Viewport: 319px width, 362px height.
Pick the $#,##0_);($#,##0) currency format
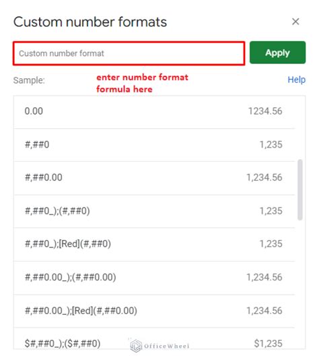pyautogui.click(x=154, y=338)
